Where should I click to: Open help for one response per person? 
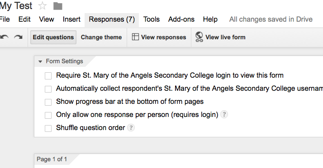pos(224,114)
